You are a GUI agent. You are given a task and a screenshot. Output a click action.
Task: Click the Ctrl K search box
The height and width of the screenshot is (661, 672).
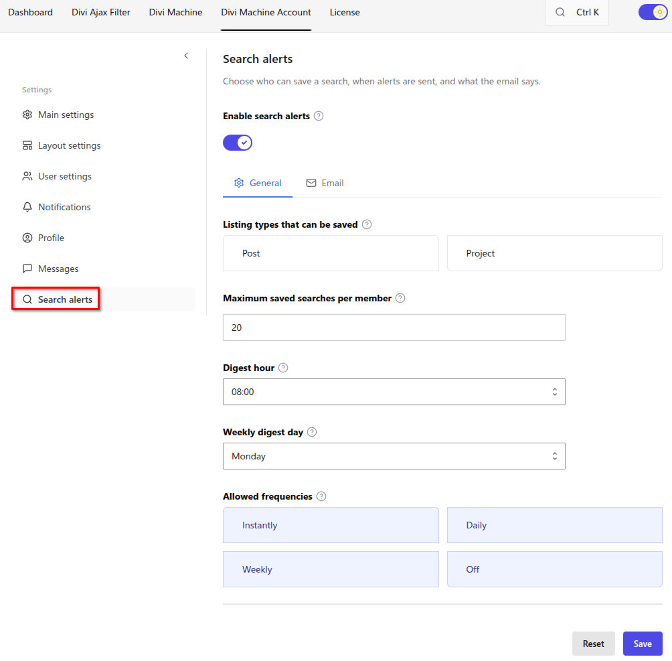pyautogui.click(x=576, y=13)
